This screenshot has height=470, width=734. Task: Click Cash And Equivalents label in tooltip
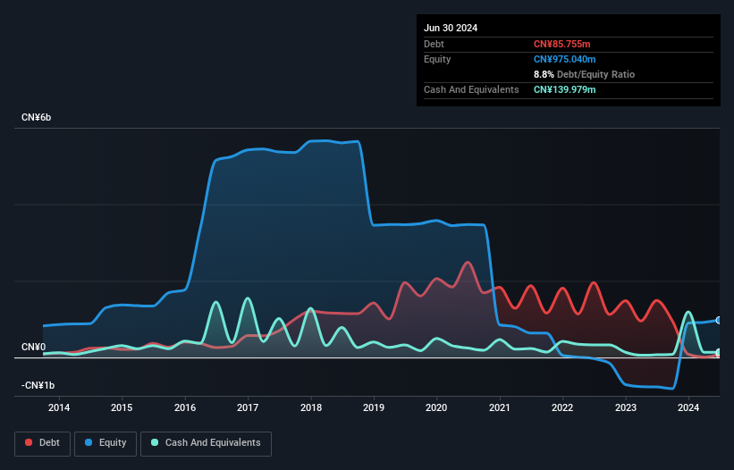(471, 89)
